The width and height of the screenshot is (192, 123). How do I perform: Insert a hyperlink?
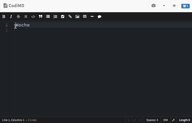click(70, 17)
